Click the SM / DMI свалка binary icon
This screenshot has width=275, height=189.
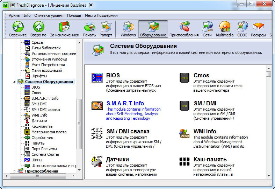coord(97,133)
